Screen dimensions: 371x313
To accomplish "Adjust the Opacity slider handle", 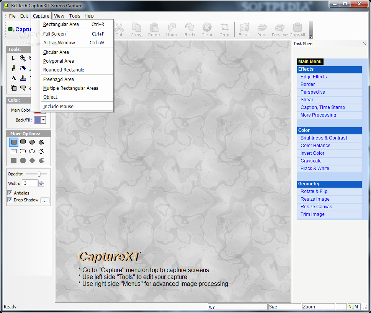I will pyautogui.click(x=39, y=174).
